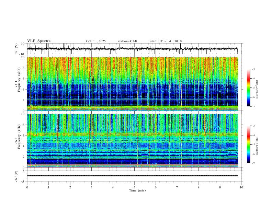Click the "-7" tick on ch.2 colorbar
This screenshot has width=272, height=210.
(253, 163)
